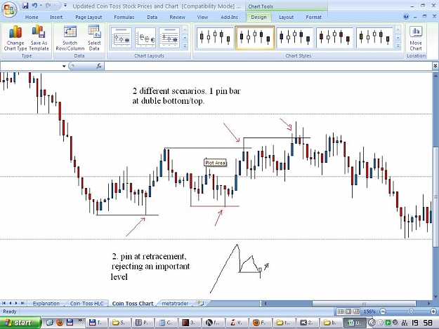Zoom in with the plus button

(433, 311)
